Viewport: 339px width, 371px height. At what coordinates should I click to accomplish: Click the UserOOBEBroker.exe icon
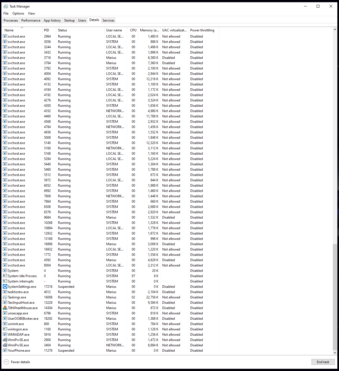pos(5,319)
